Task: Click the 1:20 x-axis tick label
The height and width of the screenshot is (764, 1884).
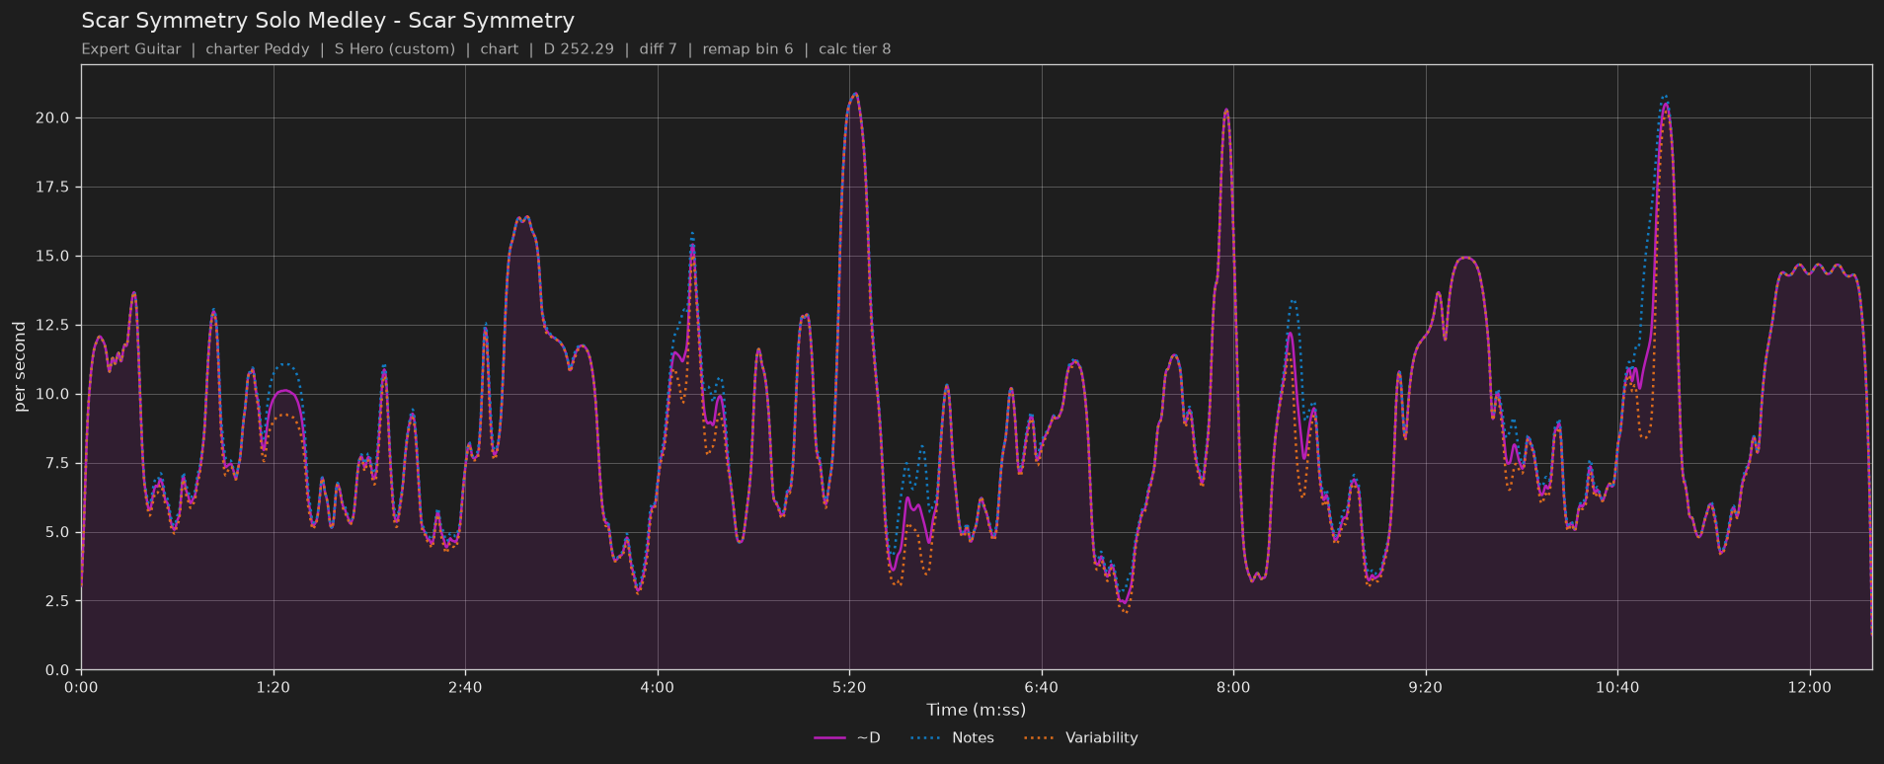Action: pyautogui.click(x=274, y=687)
